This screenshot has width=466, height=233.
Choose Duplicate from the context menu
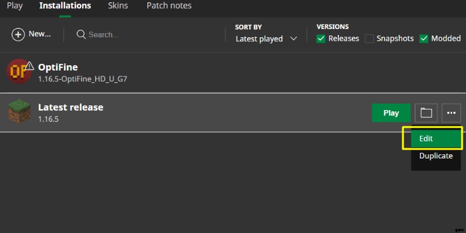(436, 156)
